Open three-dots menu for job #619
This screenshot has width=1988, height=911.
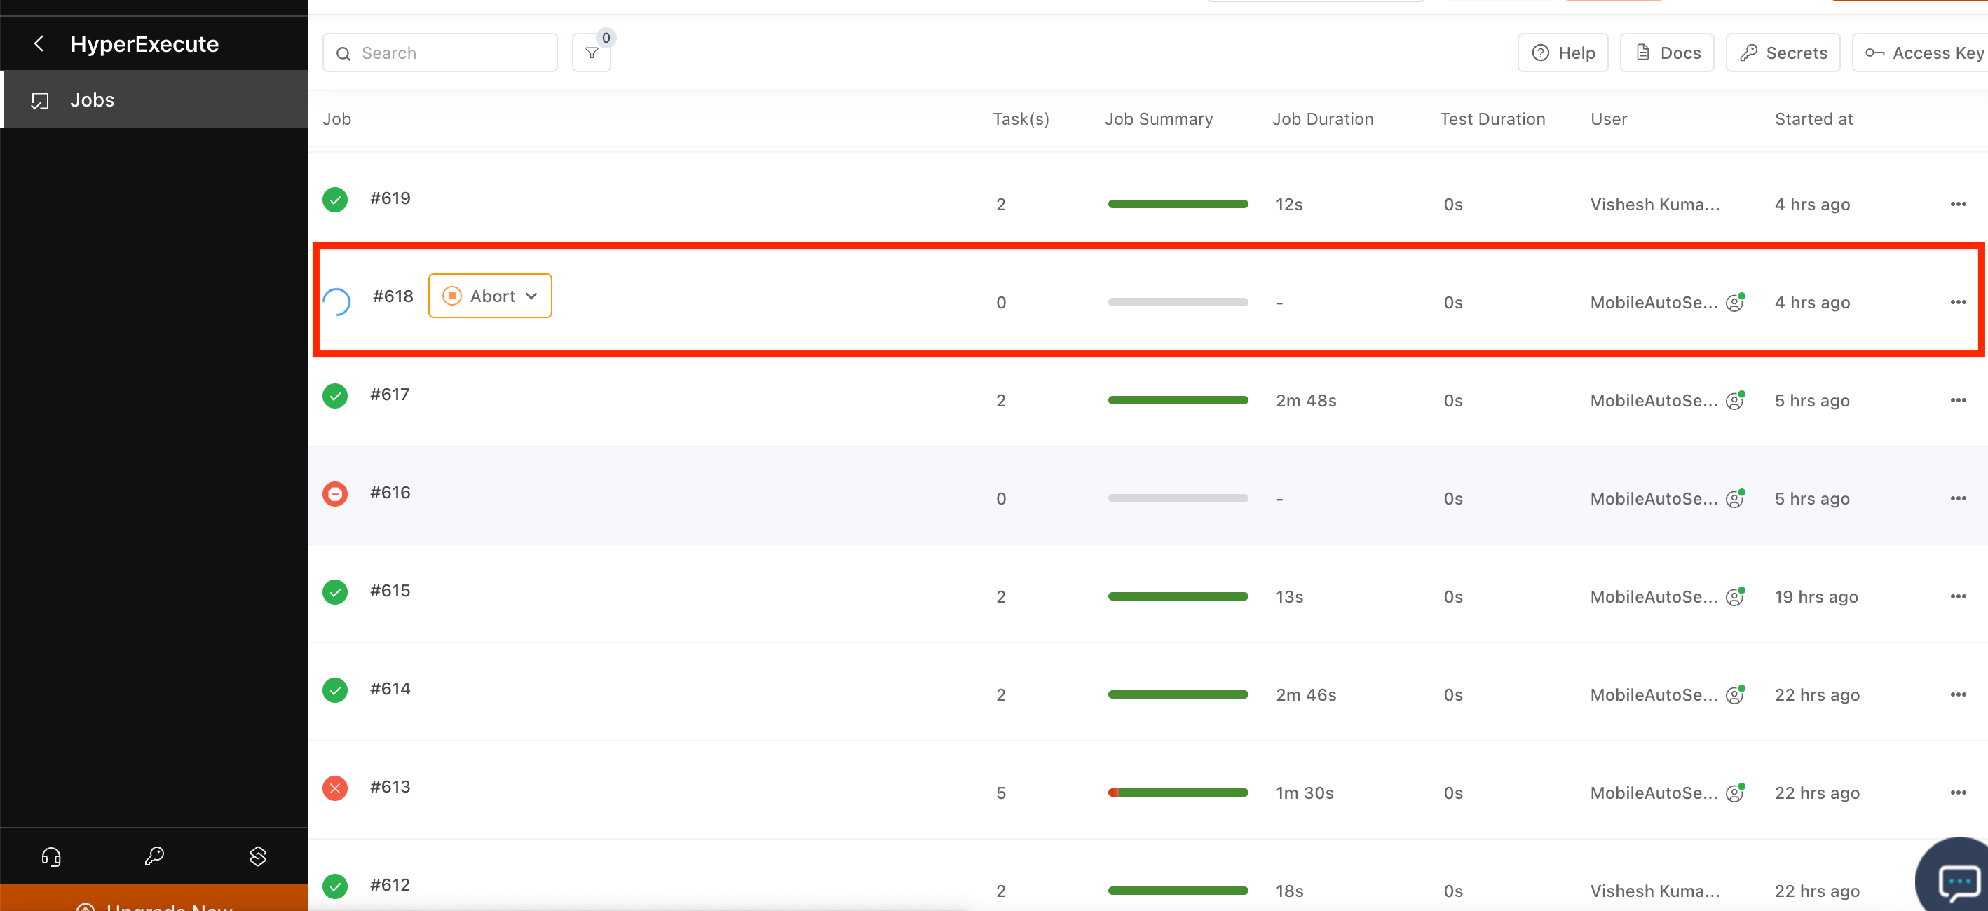click(x=1958, y=205)
